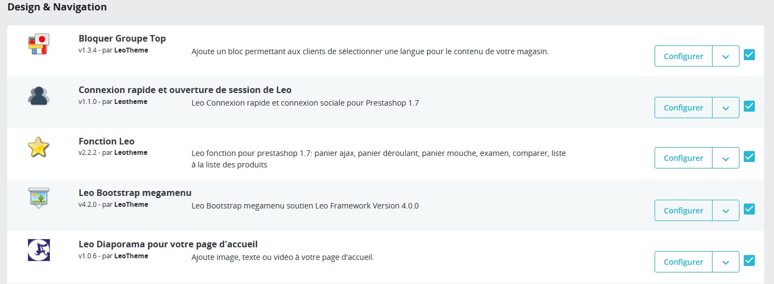The height and width of the screenshot is (284, 774).
Task: Toggle the Connexion rapide module checkbox
Action: click(x=749, y=107)
